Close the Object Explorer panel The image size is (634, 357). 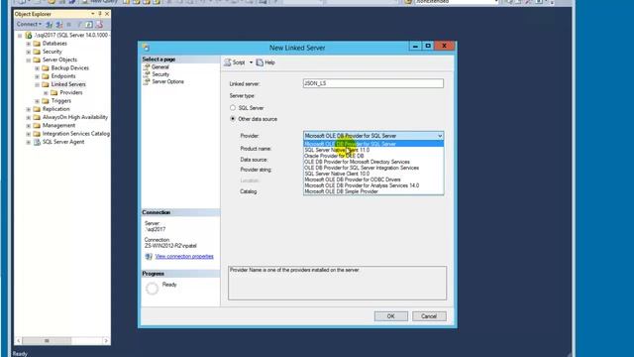107,14
